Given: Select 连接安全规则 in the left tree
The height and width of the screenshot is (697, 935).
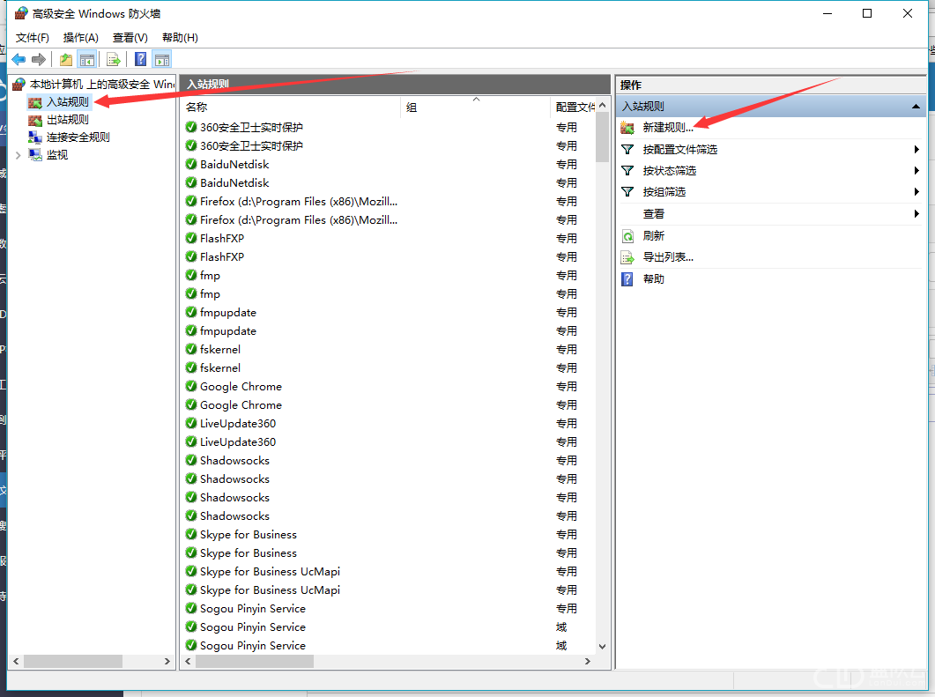Looking at the screenshot, I should (x=78, y=137).
